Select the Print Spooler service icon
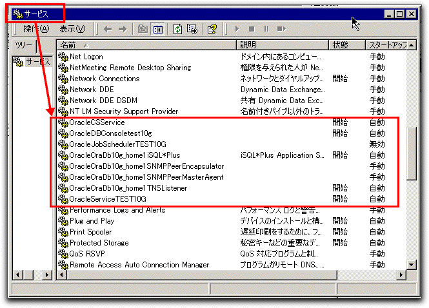This screenshot has height=308, width=429. pos(63,232)
